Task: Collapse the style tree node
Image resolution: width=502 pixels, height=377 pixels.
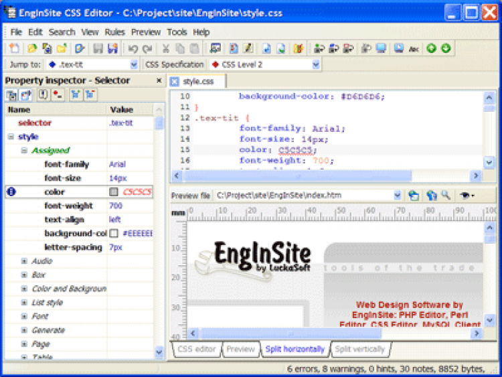Action: [x=11, y=137]
